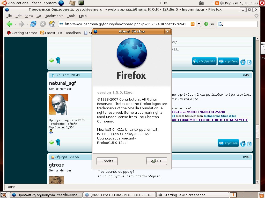Open post permalink #49
265x198 pixels.
(246, 75)
